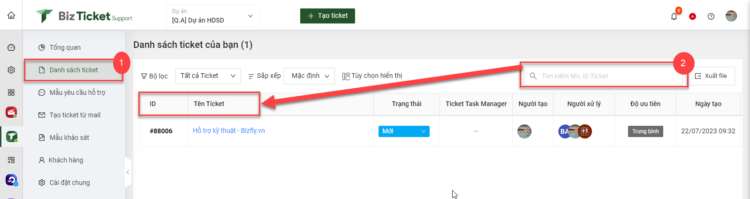Open the Tất cả Ticket dropdown
750x199 pixels.
tap(208, 76)
